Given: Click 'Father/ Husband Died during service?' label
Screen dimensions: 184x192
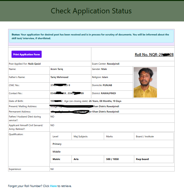Looking at the screenshot, I should point(25,118).
